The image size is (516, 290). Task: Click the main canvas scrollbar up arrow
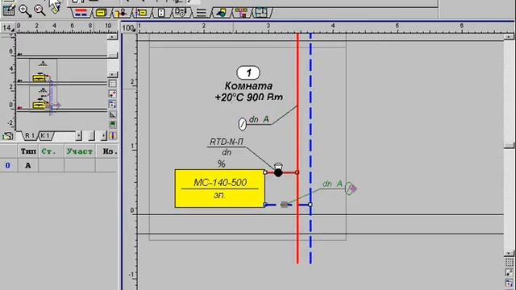509,36
